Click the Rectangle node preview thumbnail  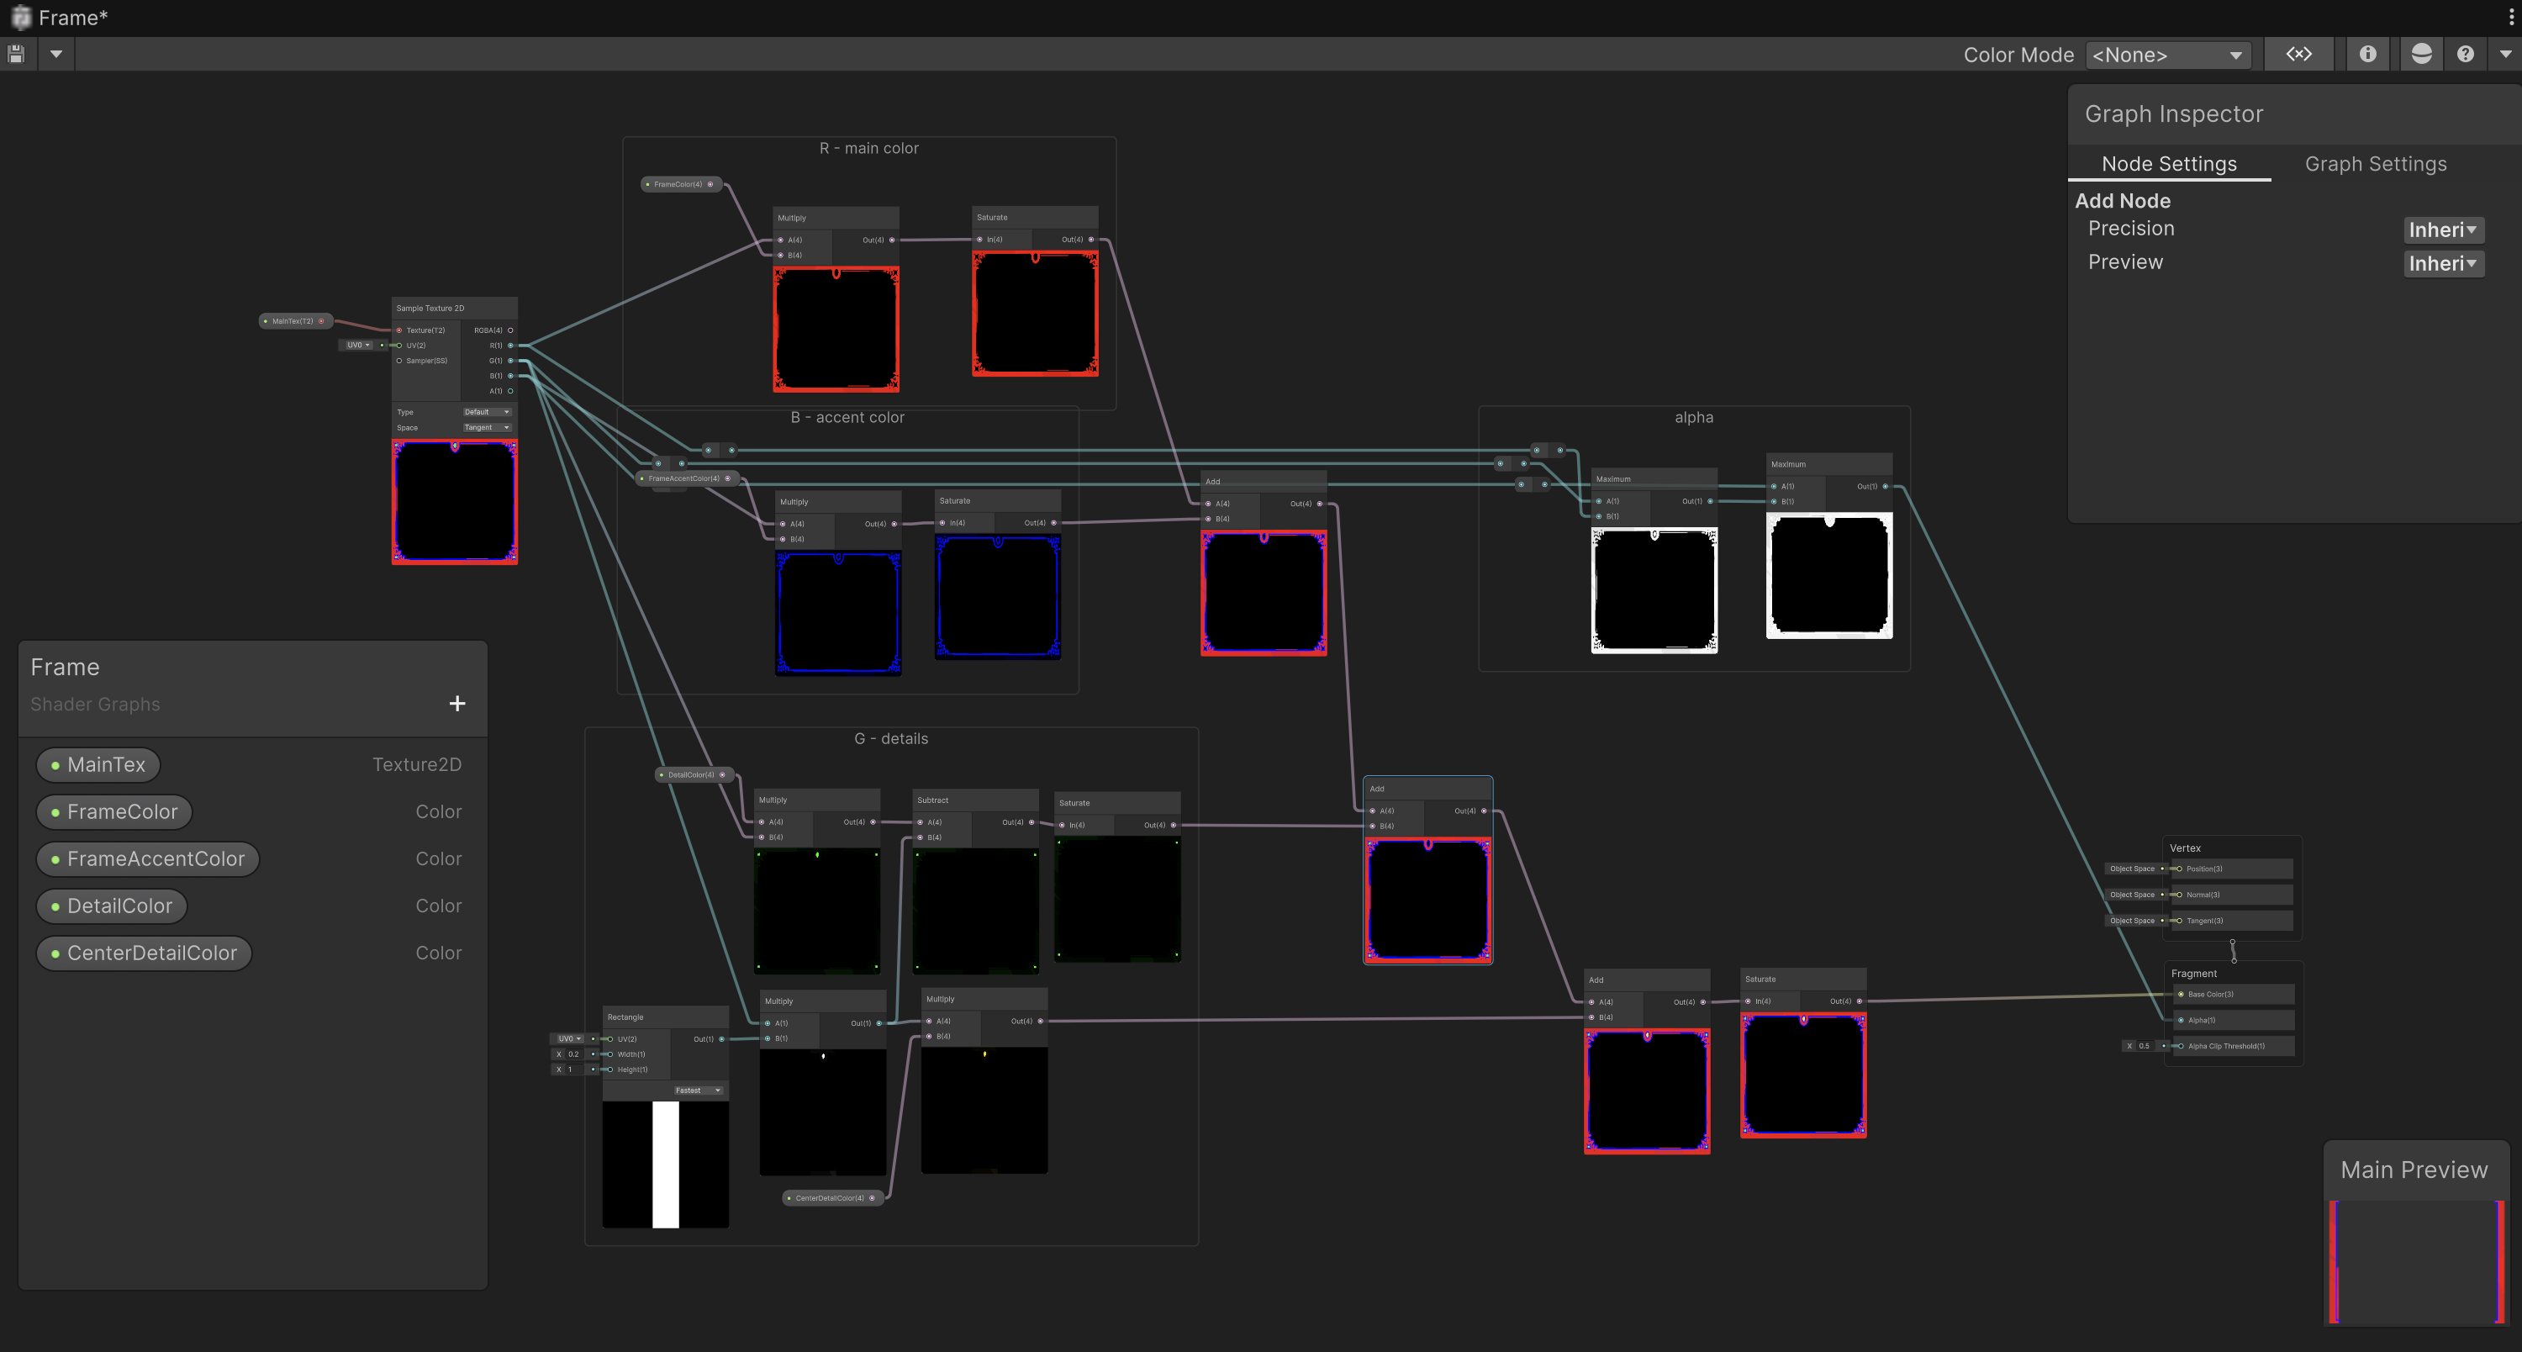666,1165
